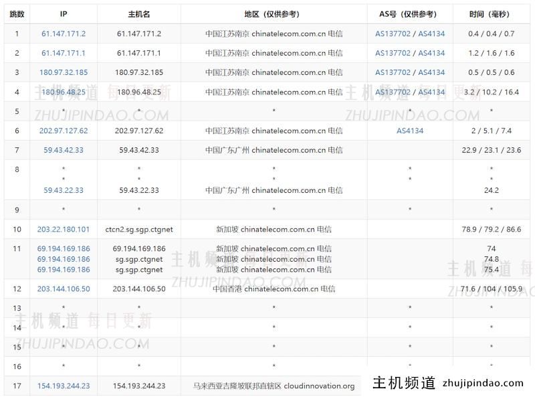Viewport: 535px width, 399px height.
Task: Select the time value 2 / 5.1 / 7.4
Action: point(492,131)
